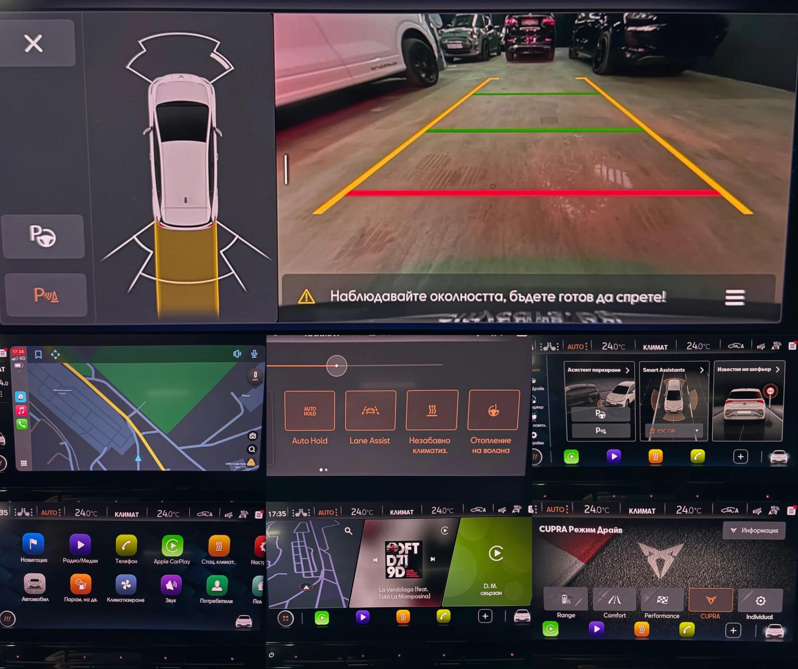The height and width of the screenshot is (669, 798).
Task: Open the Потребители users app
Action: click(x=216, y=586)
